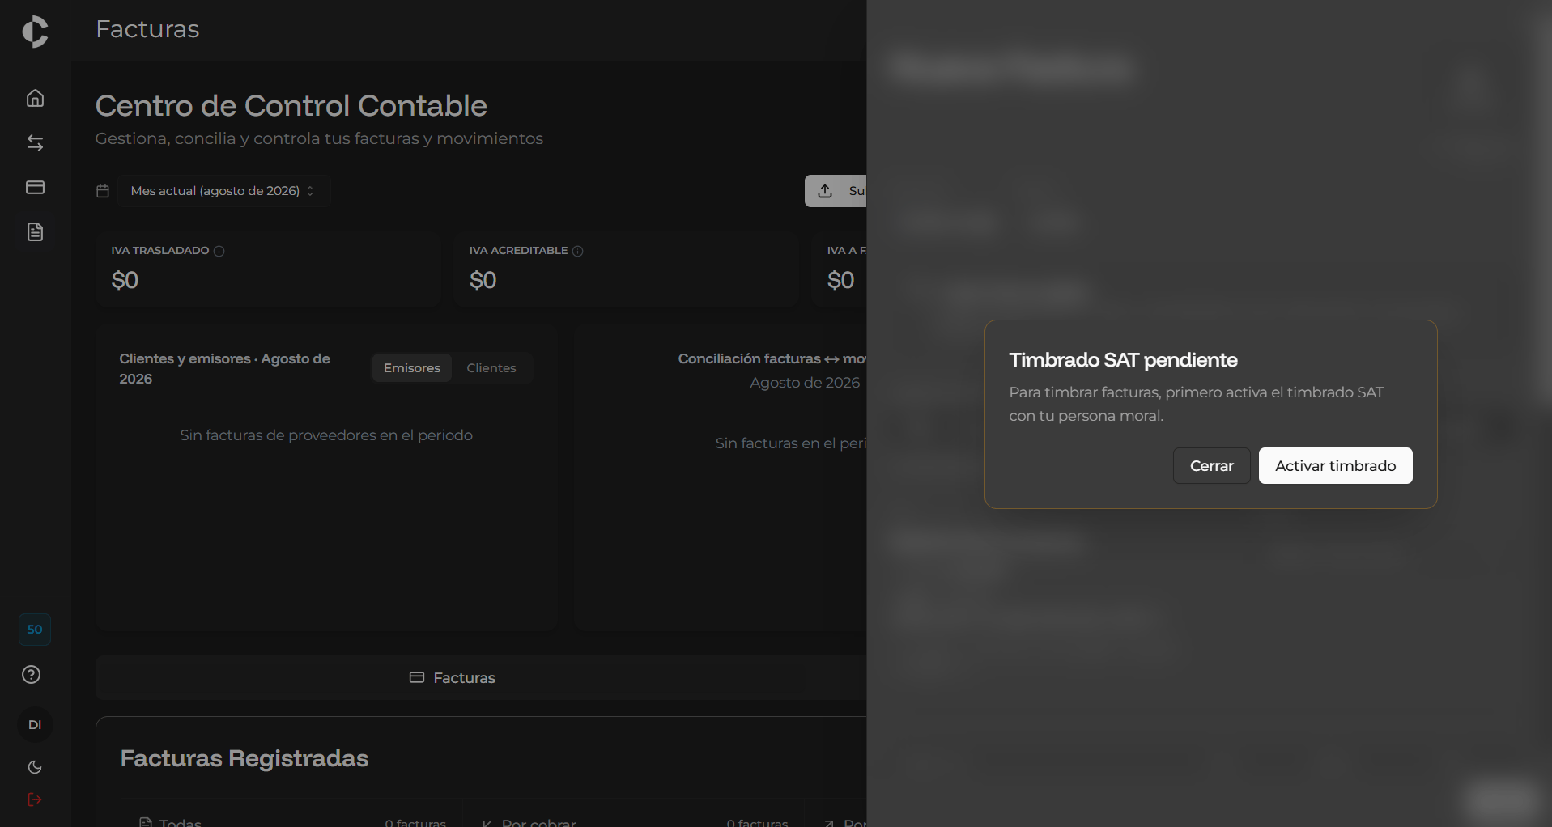Open the transfers arrows sidebar icon

click(35, 142)
